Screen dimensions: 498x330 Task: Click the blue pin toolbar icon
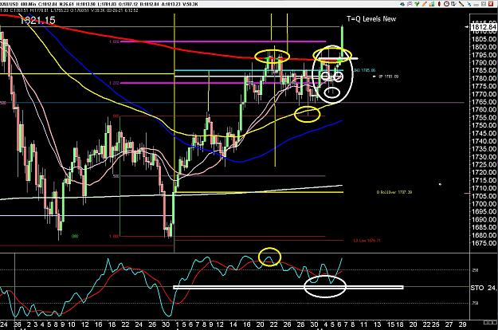pos(469,4)
